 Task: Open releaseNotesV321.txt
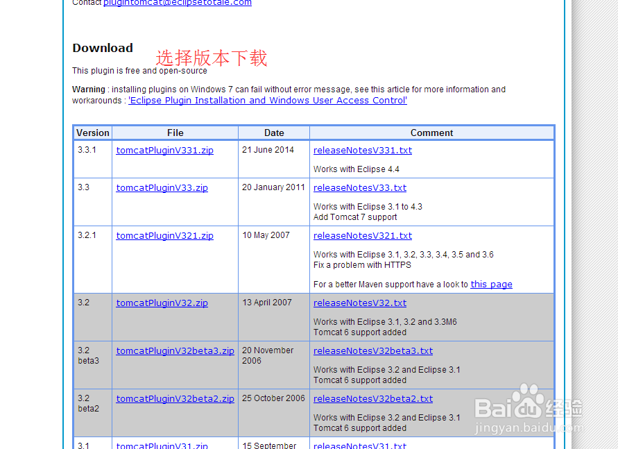coord(363,236)
